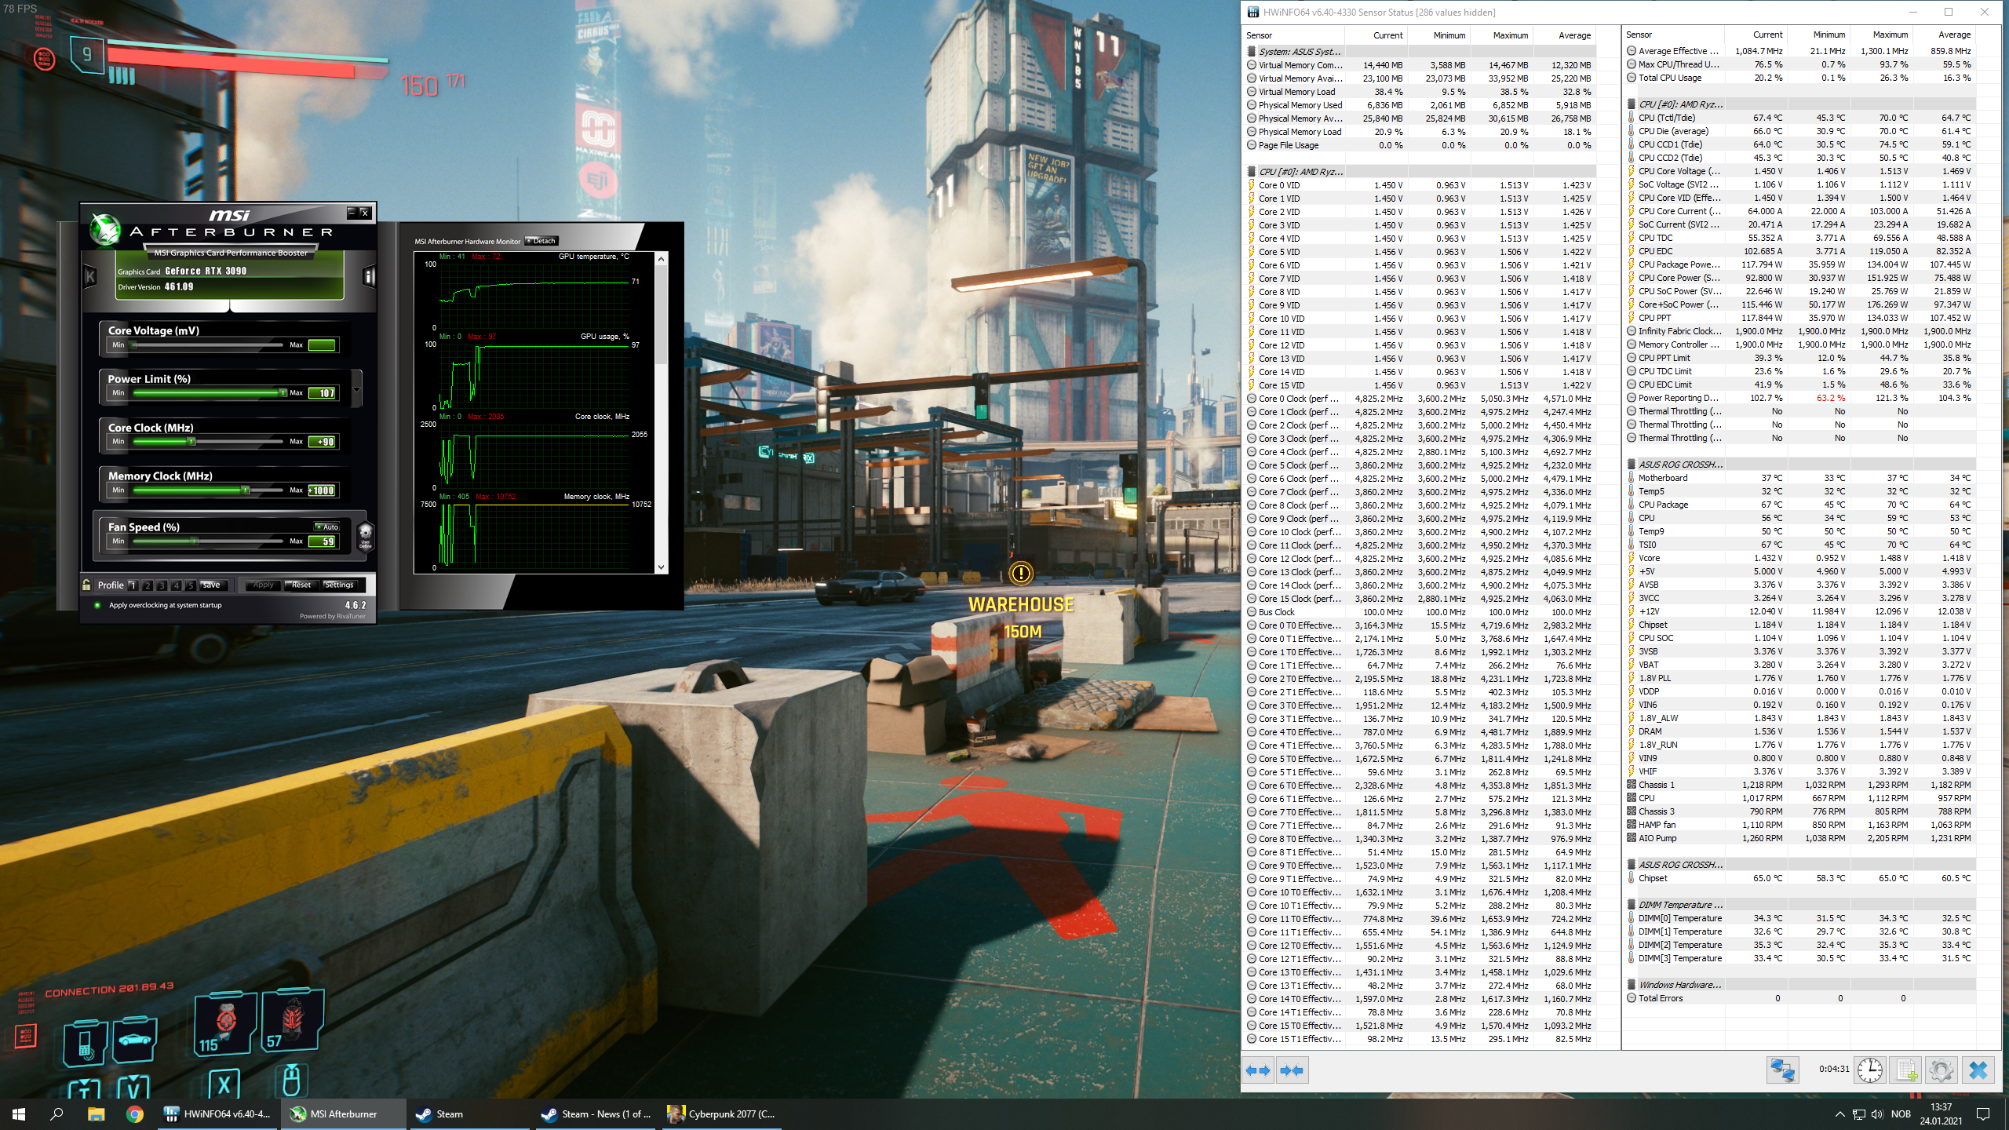This screenshot has width=2009, height=1130.
Task: Click the Afterburner Reset button
Action: [x=301, y=585]
